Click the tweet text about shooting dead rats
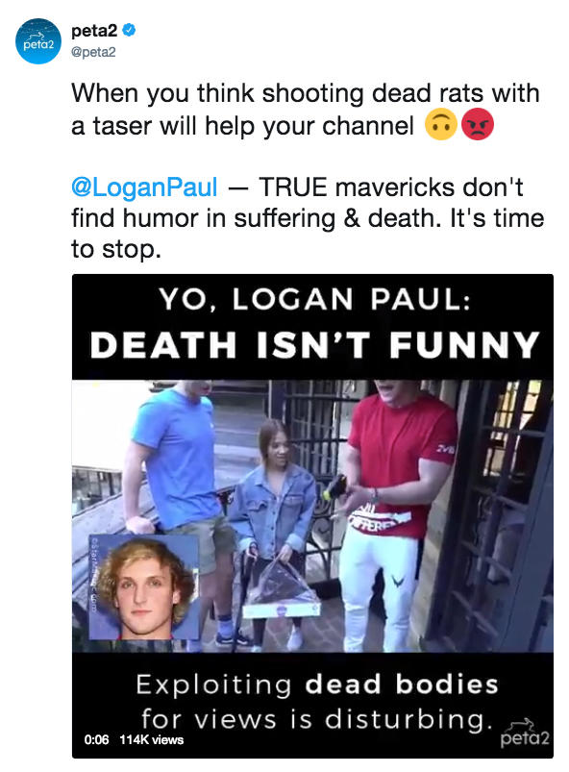Screen dimensions: 569x772 point(306,109)
